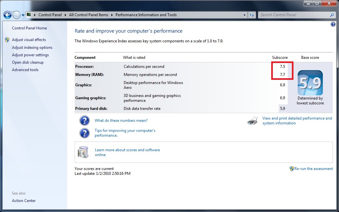
Task: Open What do these numbers mean link
Action: click(x=121, y=121)
